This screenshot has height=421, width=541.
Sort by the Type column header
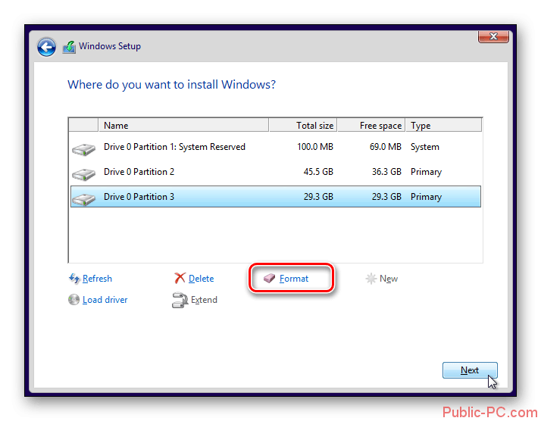click(x=443, y=125)
